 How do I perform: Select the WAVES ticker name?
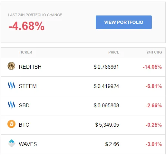[28, 144]
